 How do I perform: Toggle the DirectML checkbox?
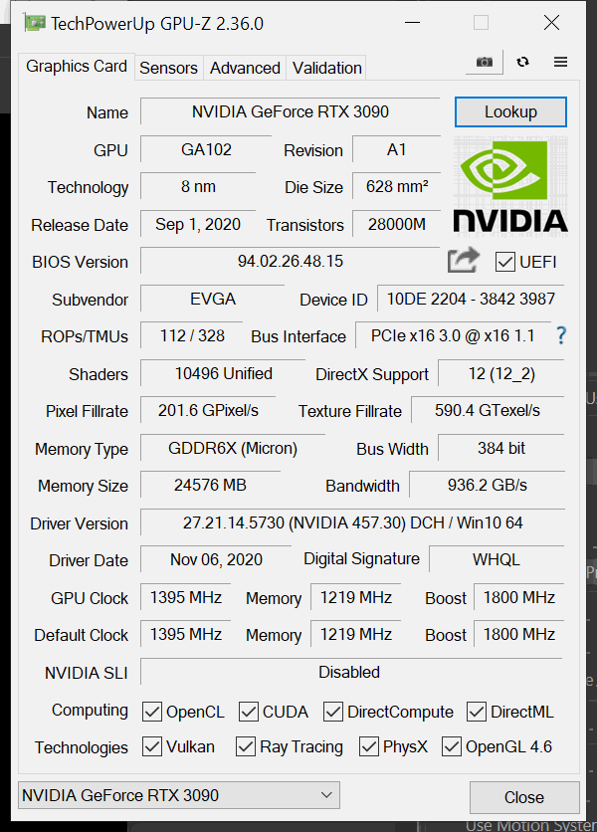tap(477, 712)
